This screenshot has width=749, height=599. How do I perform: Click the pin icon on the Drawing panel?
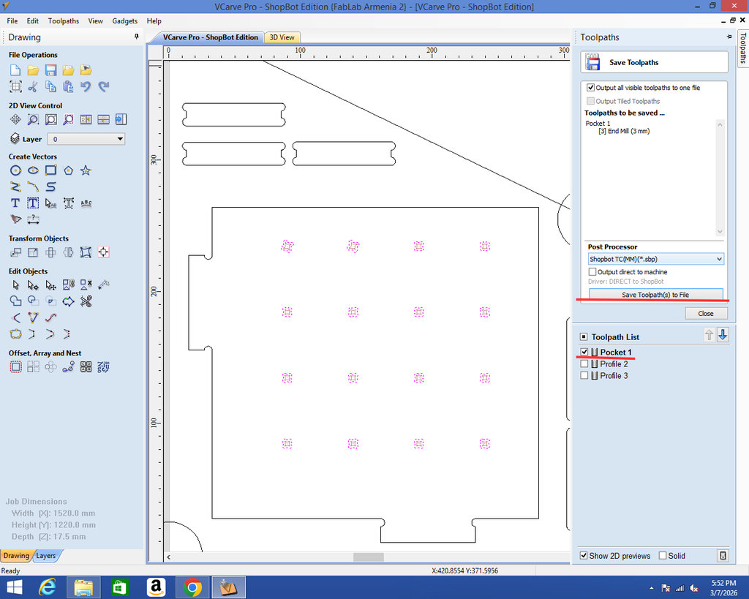(137, 37)
